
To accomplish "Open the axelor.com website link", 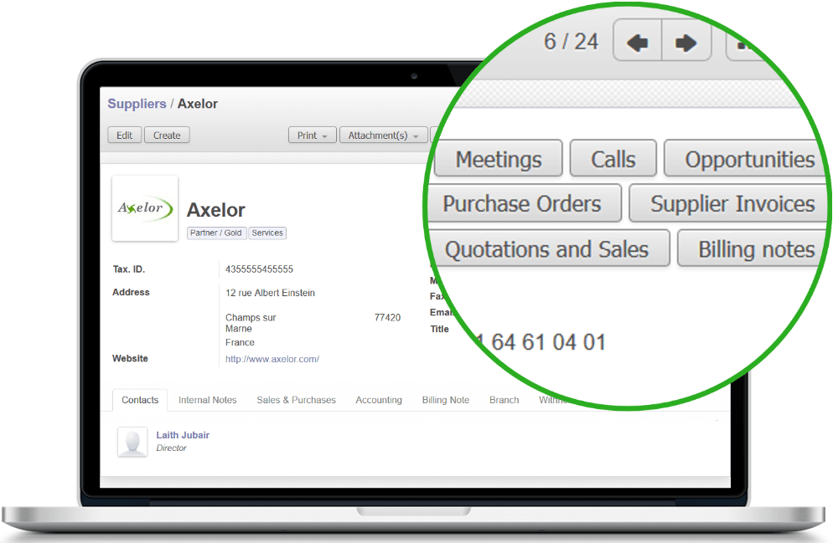I will 272,359.
